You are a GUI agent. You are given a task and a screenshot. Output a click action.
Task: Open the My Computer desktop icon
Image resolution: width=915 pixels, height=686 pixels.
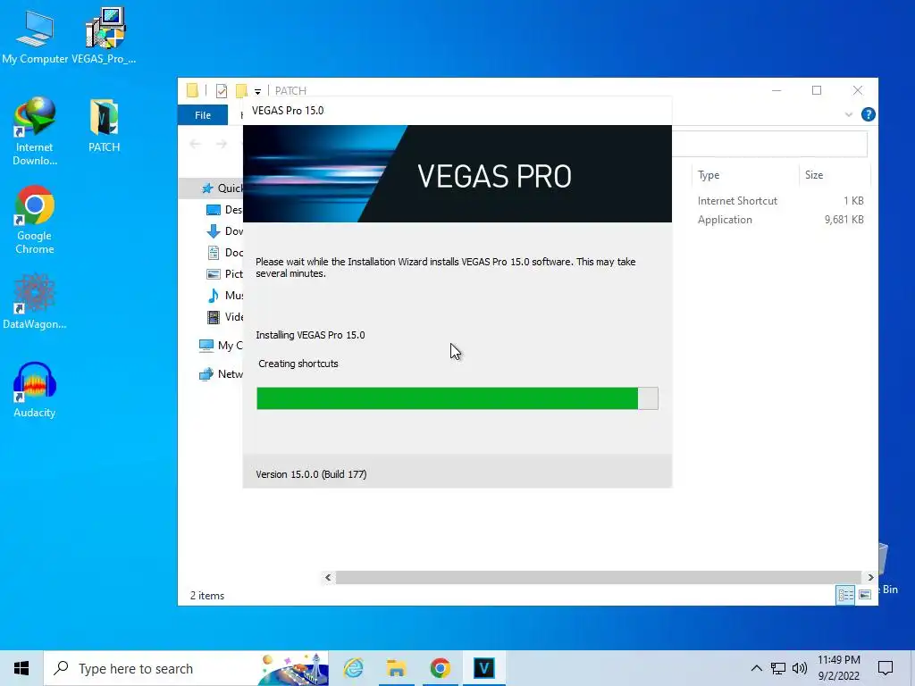[35, 36]
